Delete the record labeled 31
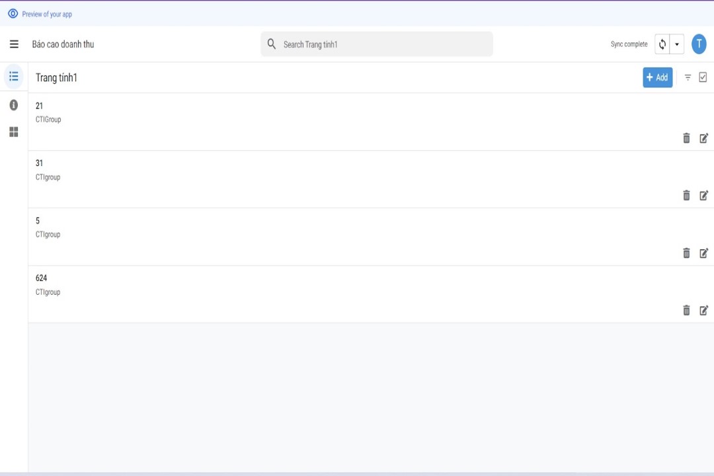 click(x=686, y=195)
